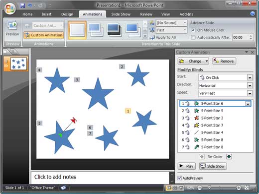The width and height of the screenshot is (259, 194).
Task: Click the Automatically After time field
Action: click(241, 37)
